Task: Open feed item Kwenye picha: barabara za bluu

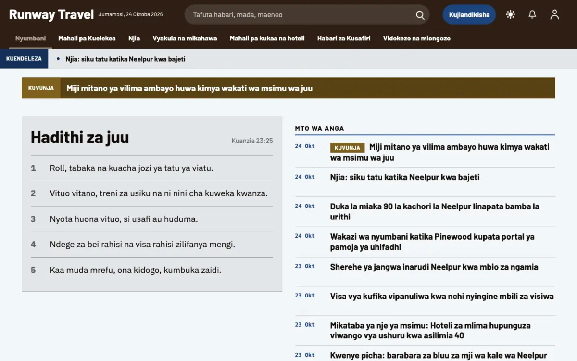Action: (x=439, y=356)
